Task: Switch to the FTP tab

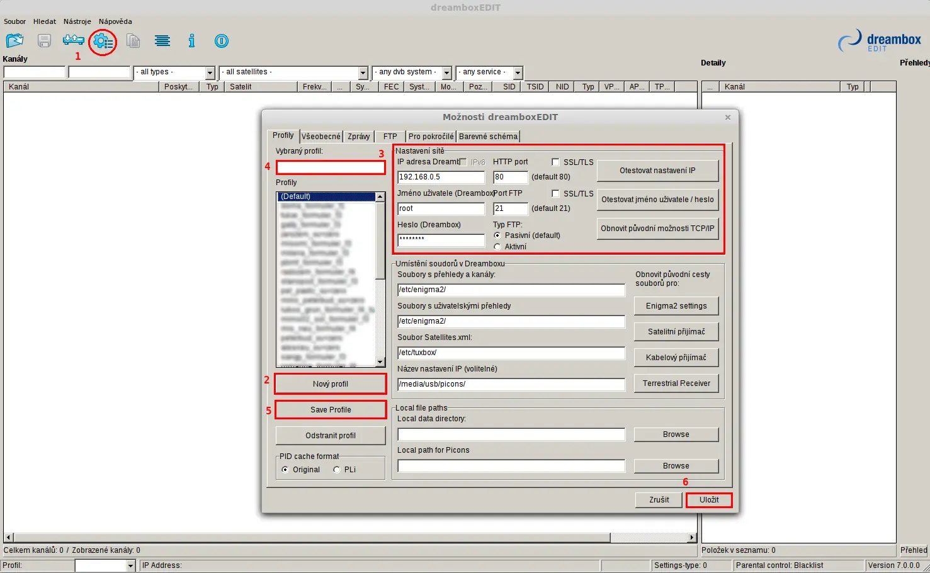Action: tap(390, 137)
